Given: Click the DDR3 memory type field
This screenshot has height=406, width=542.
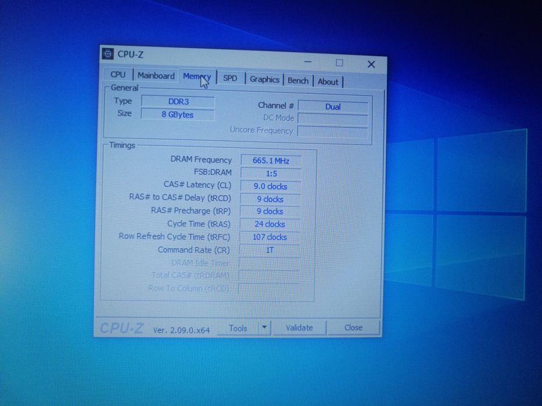Looking at the screenshot, I should pos(178,101).
